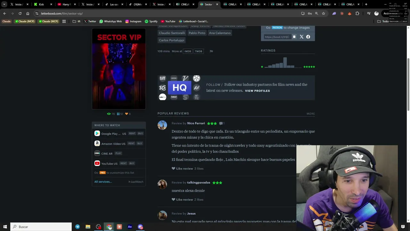Switch to the '(16)Me' TikTok tab
This screenshot has height=231, width=410.
coord(138,4)
